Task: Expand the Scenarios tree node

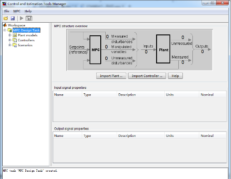Action: [10, 45]
